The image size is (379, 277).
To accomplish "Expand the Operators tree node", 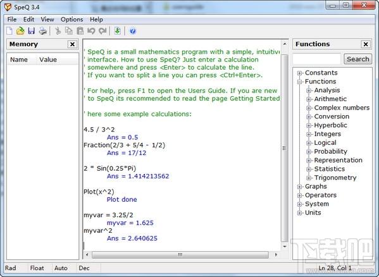I will [x=300, y=195].
